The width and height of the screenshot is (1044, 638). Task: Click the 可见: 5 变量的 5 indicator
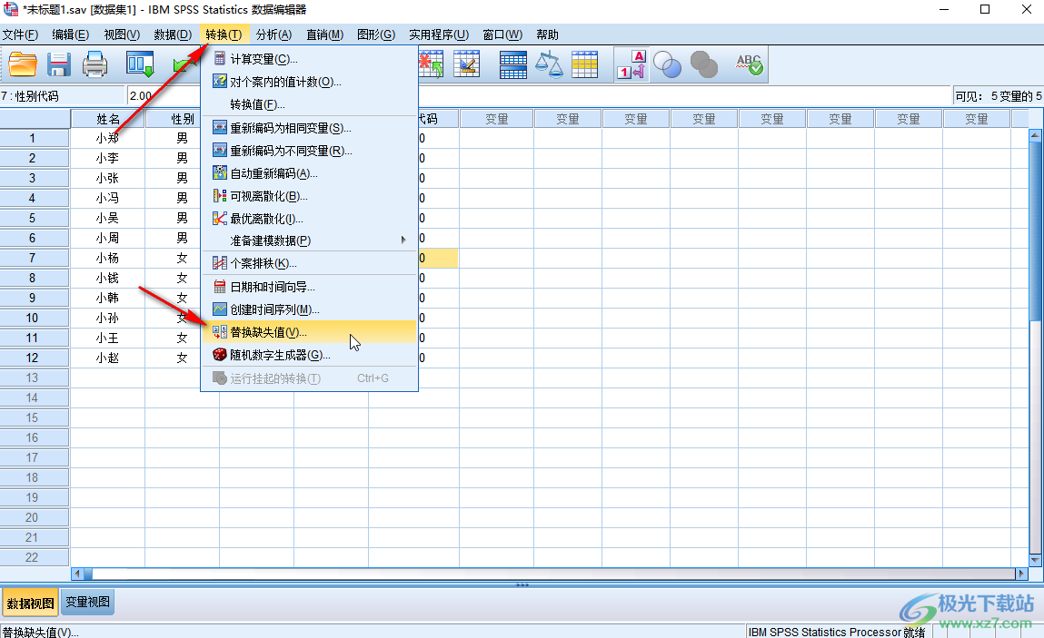(x=998, y=96)
